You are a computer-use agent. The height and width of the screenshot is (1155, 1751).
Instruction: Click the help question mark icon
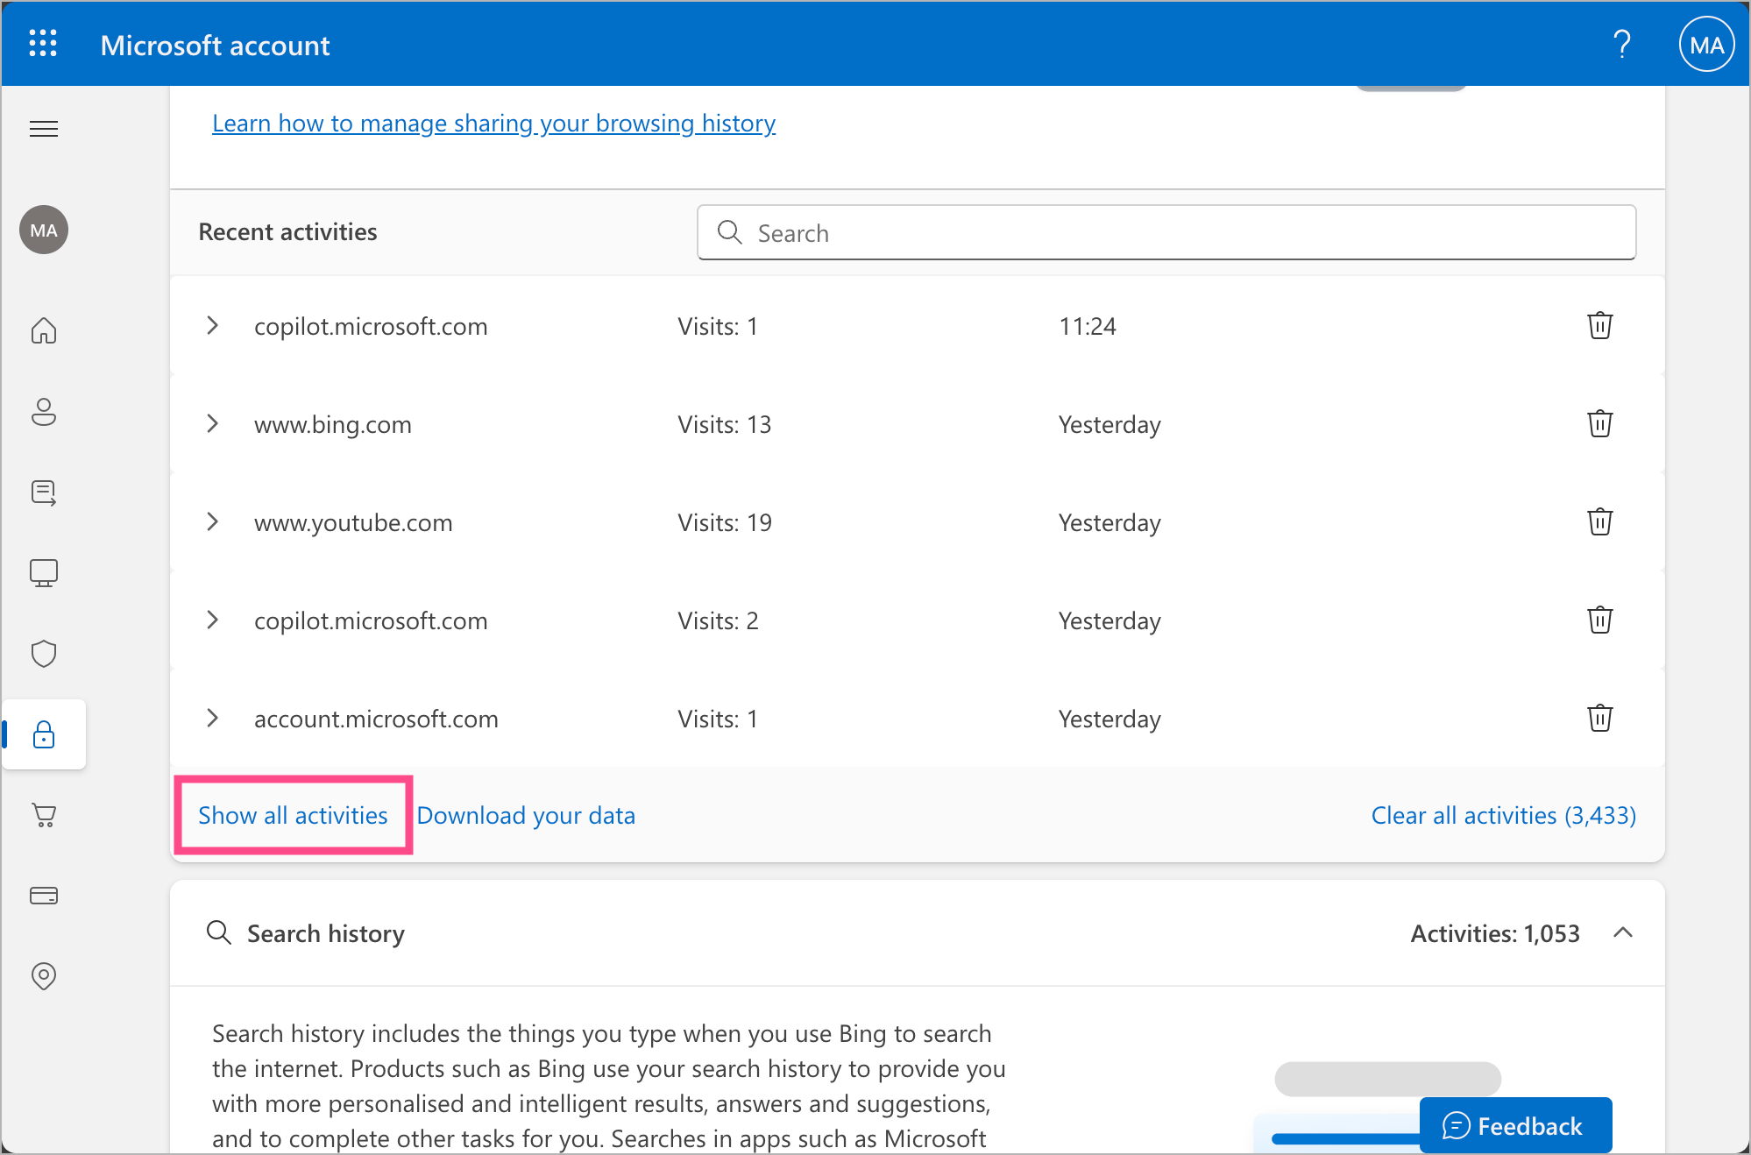pos(1621,44)
